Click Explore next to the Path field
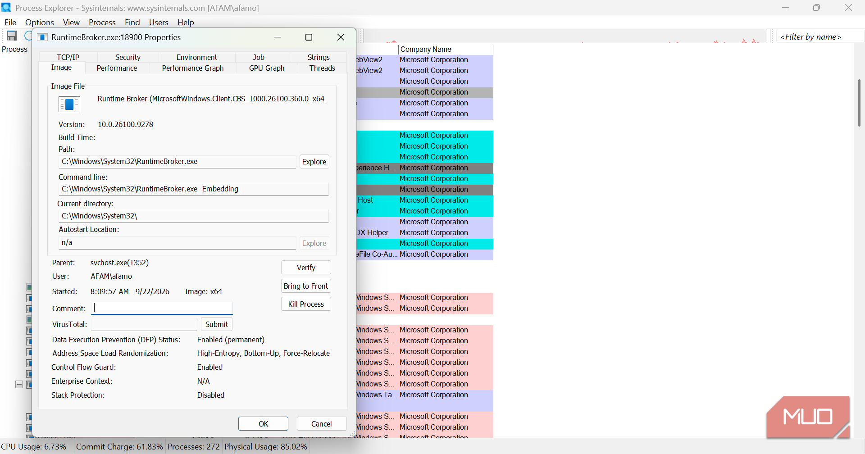Image resolution: width=865 pixels, height=454 pixels. click(x=314, y=162)
